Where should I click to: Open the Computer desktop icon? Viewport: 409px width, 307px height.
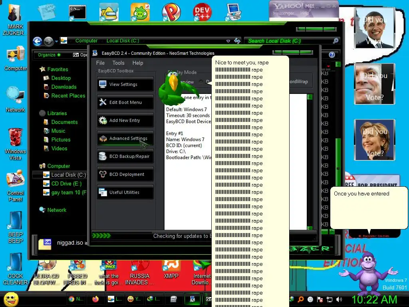click(16, 58)
